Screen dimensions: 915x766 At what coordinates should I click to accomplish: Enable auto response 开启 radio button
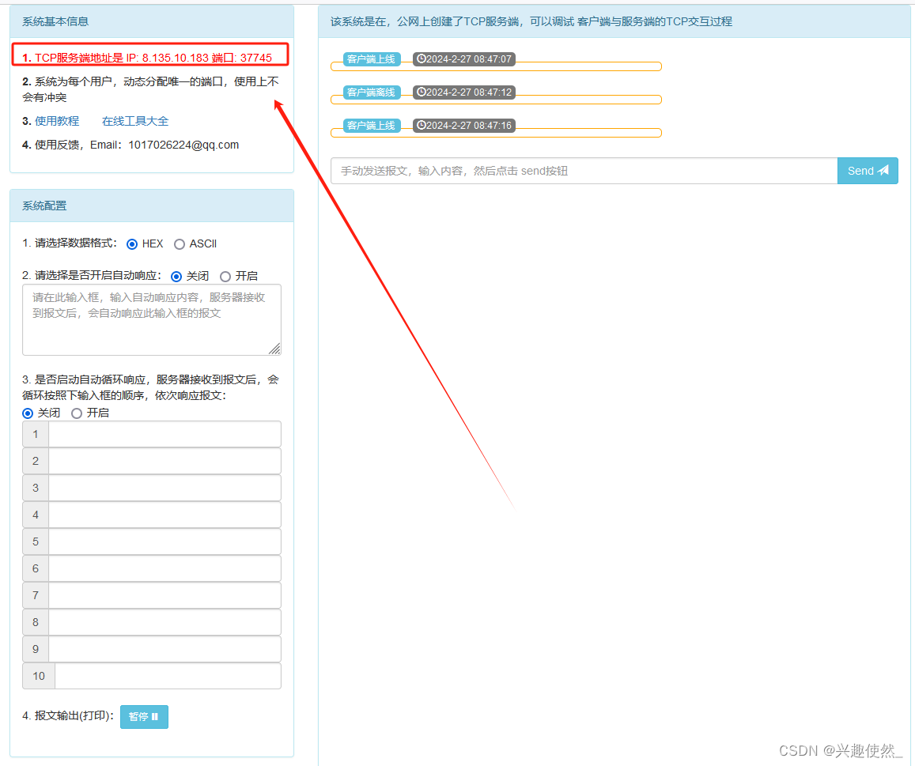click(225, 277)
